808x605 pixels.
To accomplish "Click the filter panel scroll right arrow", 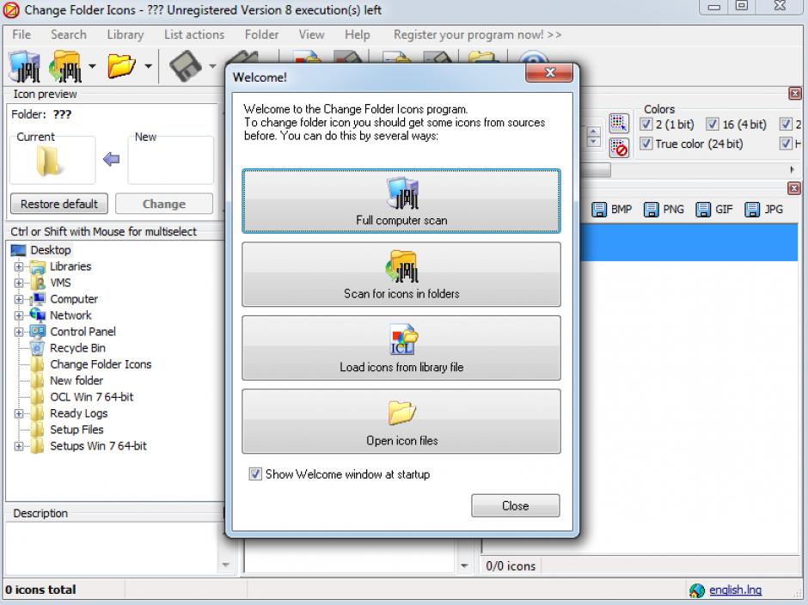I will tap(792, 169).
